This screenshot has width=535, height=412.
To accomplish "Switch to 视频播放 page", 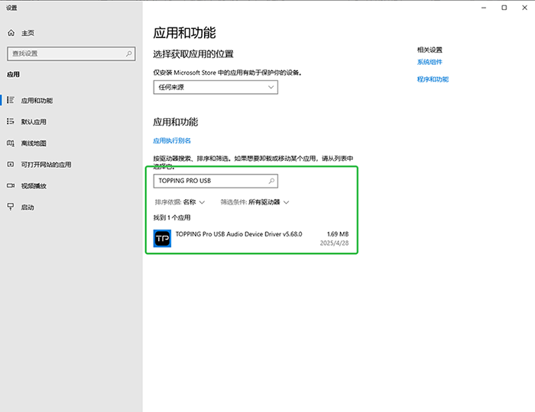I will pyautogui.click(x=34, y=186).
